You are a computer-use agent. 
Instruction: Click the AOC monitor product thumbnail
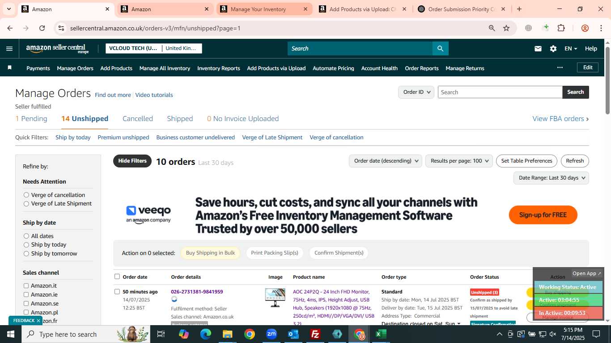point(275,297)
